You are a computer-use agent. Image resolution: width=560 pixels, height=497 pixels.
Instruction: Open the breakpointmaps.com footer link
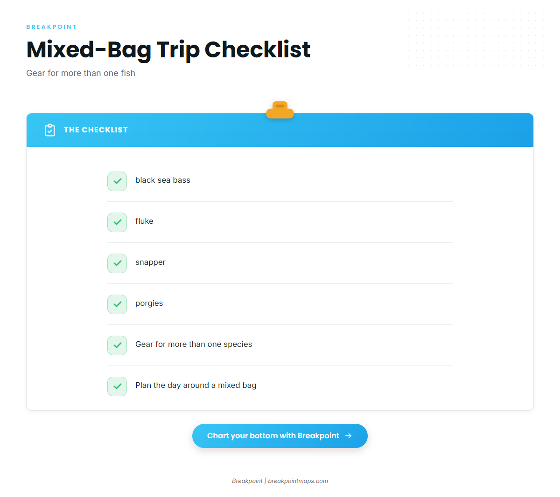(298, 481)
